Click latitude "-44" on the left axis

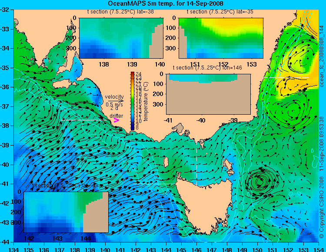point(5,242)
